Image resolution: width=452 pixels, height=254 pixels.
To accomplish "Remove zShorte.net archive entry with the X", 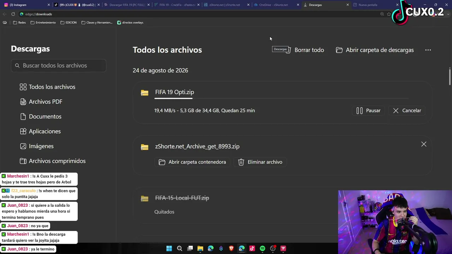I will [424, 144].
